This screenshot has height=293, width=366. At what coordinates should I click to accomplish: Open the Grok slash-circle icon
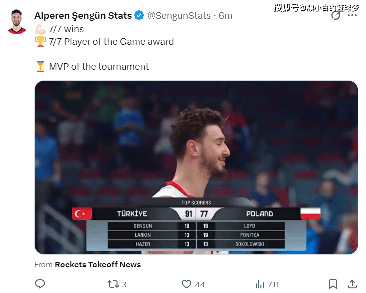(335, 16)
